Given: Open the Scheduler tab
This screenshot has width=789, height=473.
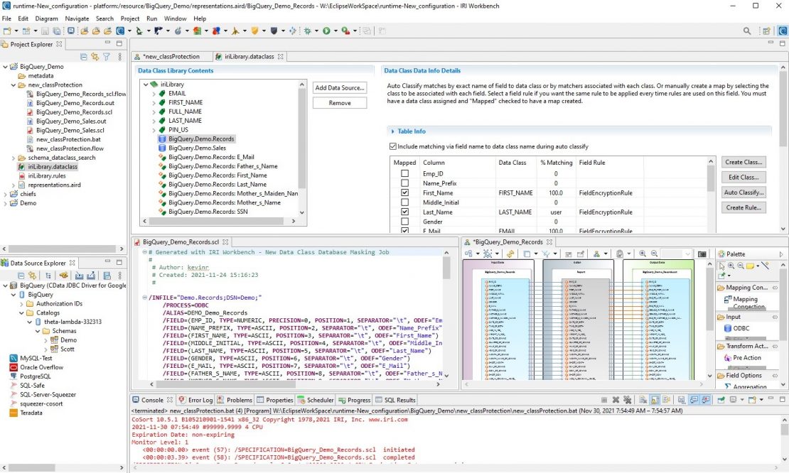Looking at the screenshot, I should pos(316,400).
